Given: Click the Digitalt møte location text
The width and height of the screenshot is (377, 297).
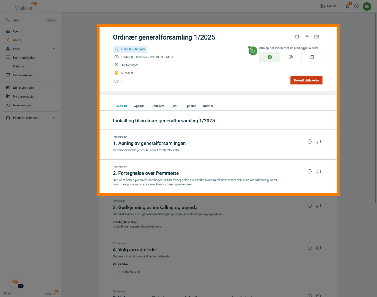Looking at the screenshot, I should click(130, 65).
